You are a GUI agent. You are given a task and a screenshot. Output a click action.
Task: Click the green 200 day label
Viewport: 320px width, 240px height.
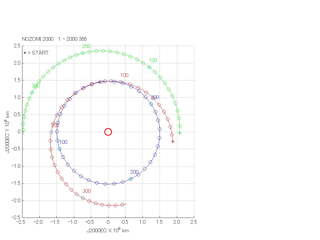86,46
